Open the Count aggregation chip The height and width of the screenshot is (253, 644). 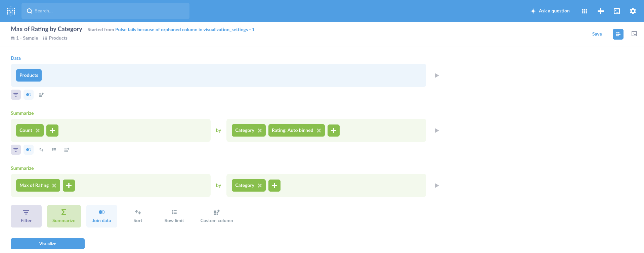pos(26,131)
